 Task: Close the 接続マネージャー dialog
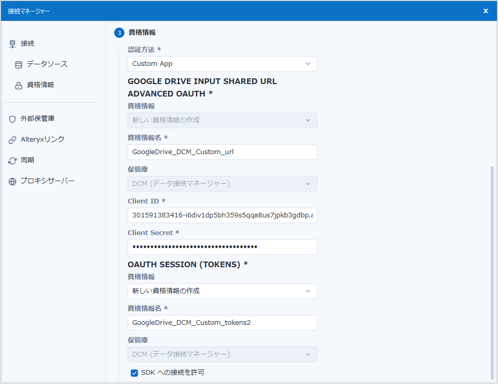tap(486, 11)
